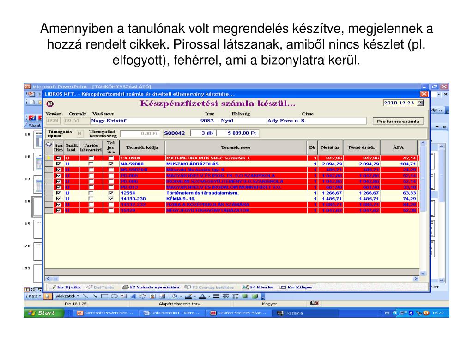Insert Clip Art from the drawing toolbar
This screenshot has height=355, width=473.
point(152,296)
